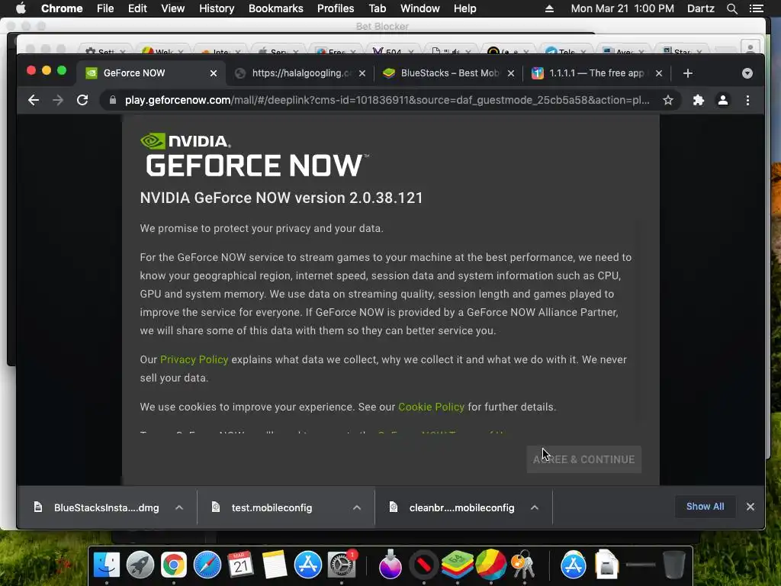Expand cleanbr mobileconfig download options
Image resolution: width=781 pixels, height=586 pixels.
tap(535, 507)
